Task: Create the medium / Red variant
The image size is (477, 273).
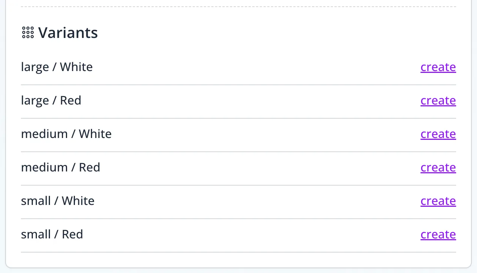Action: pos(438,167)
